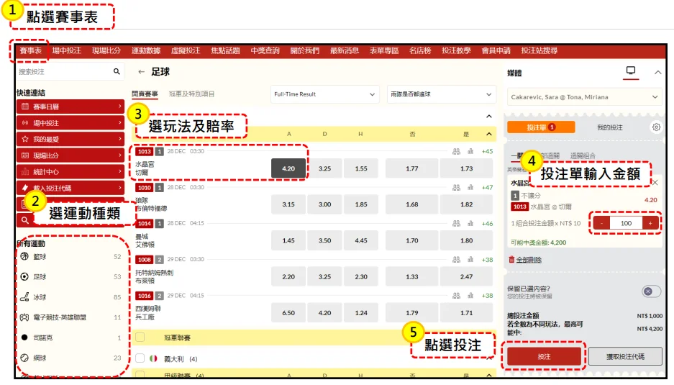Increase bet amount with plus button
The image size is (674, 385).
coord(650,224)
